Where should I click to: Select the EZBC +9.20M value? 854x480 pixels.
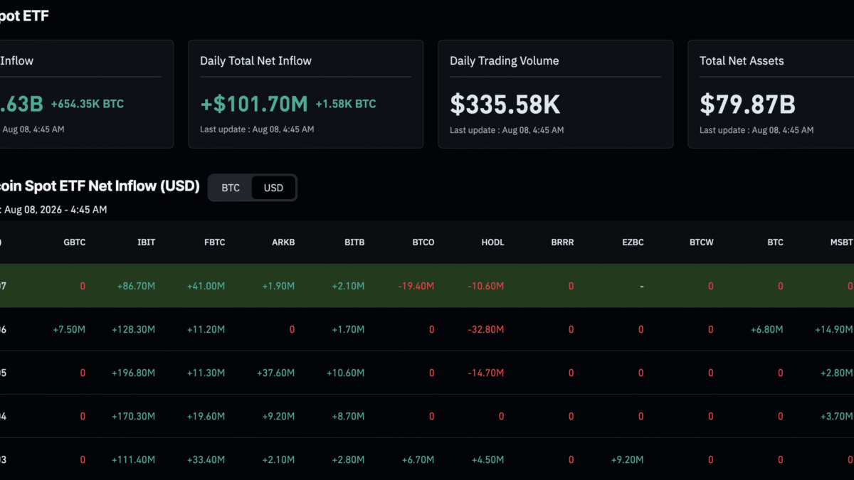tap(627, 459)
